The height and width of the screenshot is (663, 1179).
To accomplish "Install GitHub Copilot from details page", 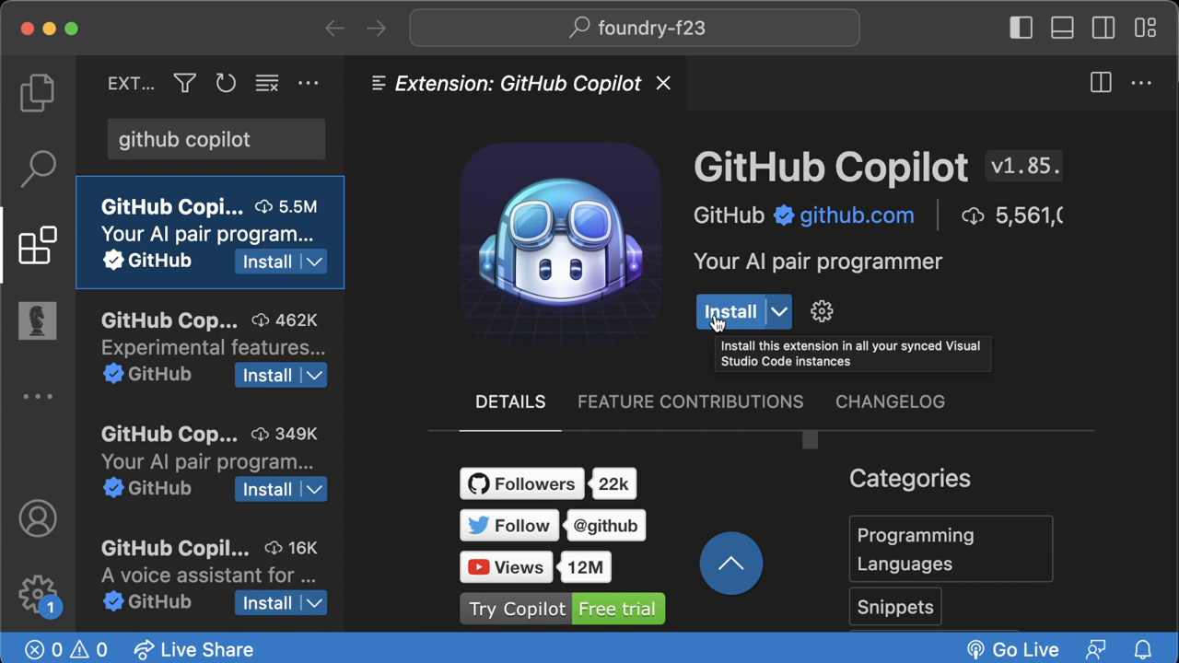I will coord(730,311).
